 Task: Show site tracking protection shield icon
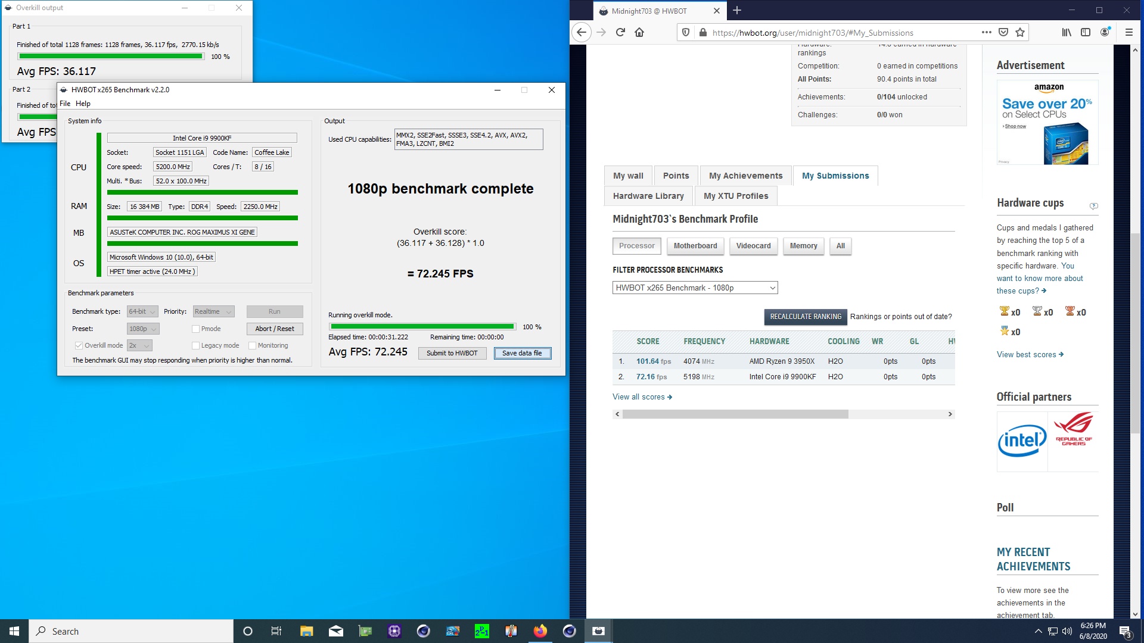[x=686, y=32]
